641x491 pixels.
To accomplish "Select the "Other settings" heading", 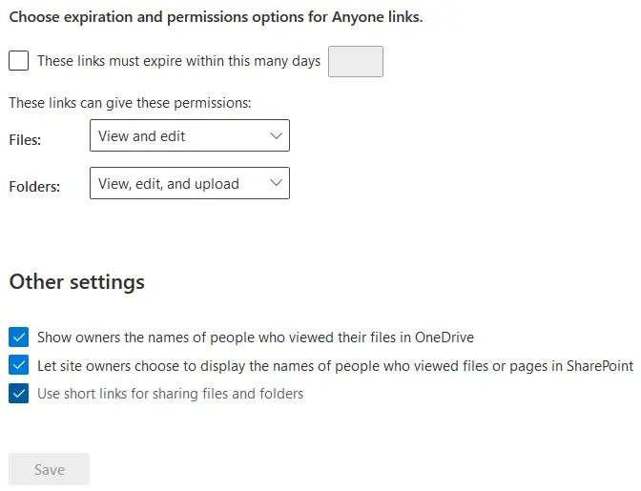I will tap(76, 282).
